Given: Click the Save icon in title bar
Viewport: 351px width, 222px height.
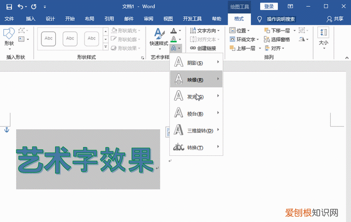Looking at the screenshot, I should pyautogui.click(x=9, y=7).
